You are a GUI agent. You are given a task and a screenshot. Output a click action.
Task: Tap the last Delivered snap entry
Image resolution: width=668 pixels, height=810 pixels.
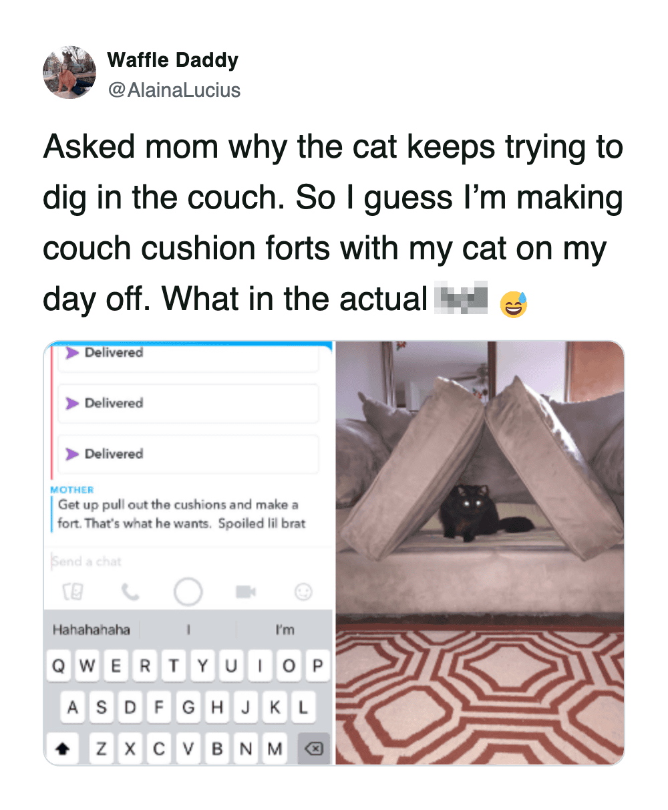coord(188,454)
